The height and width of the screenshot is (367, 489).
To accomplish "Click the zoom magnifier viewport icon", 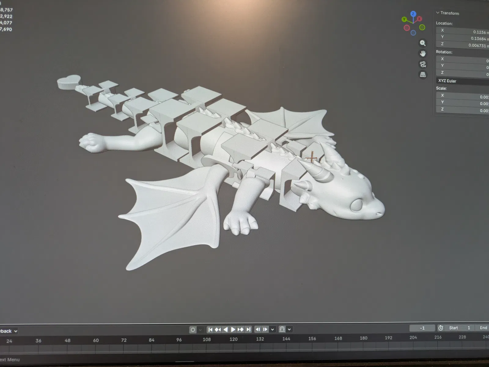I will click(423, 43).
